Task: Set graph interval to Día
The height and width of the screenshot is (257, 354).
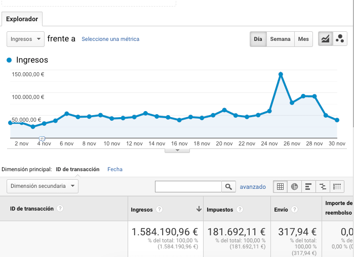Action: tap(258, 39)
